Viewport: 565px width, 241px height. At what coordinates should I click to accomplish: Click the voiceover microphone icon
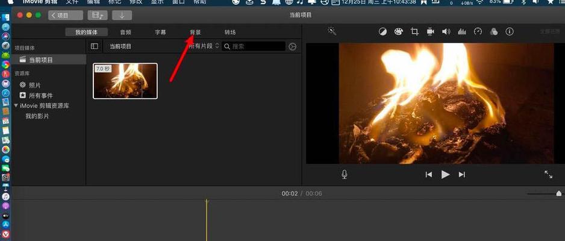345,174
